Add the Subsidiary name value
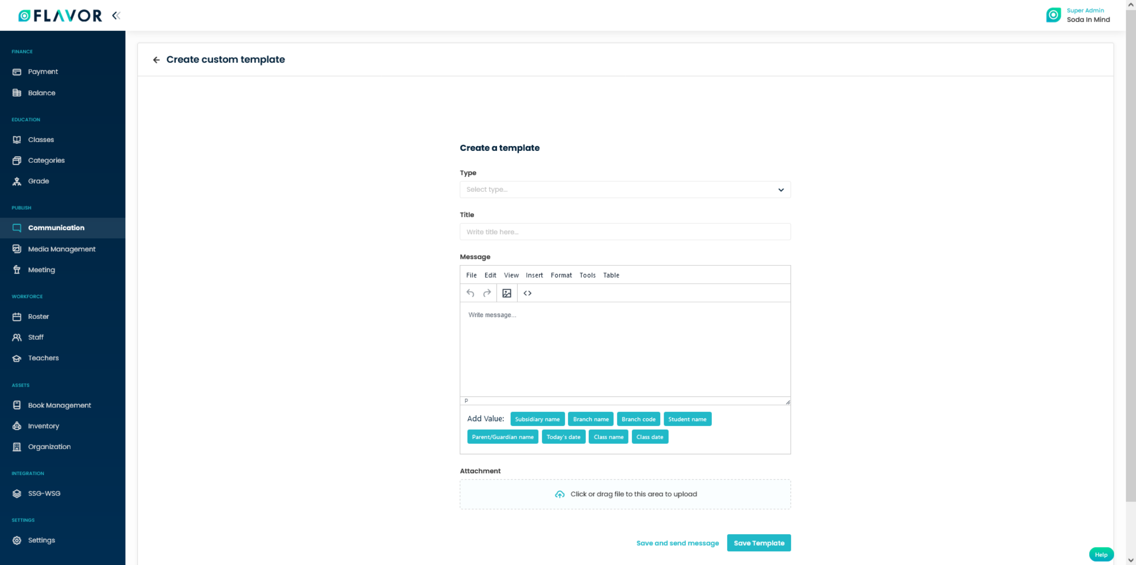The image size is (1136, 565). point(537,419)
